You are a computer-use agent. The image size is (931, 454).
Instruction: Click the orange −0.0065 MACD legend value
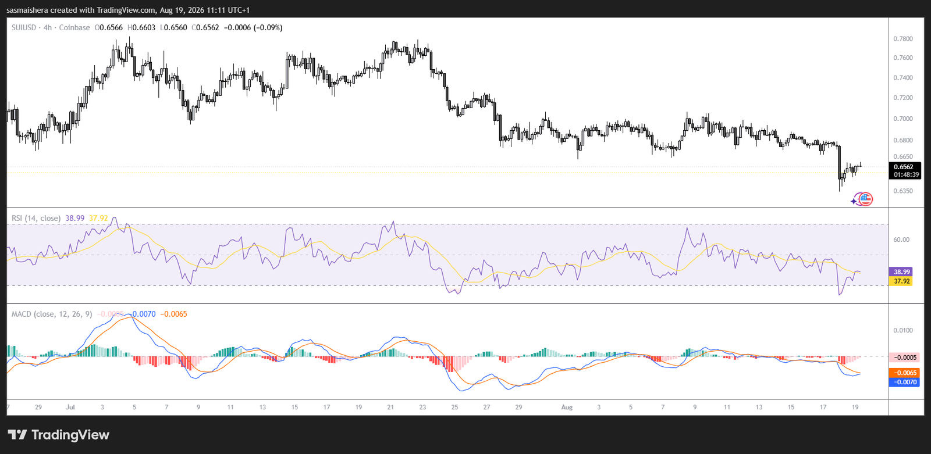[173, 314]
